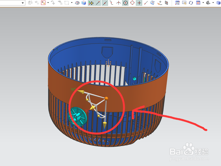This screenshot has width=221, height=166.
Task: Toggle the Mid Point snap
Action: tap(105, 3)
